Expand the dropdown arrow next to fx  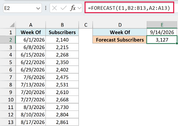point(79,8)
